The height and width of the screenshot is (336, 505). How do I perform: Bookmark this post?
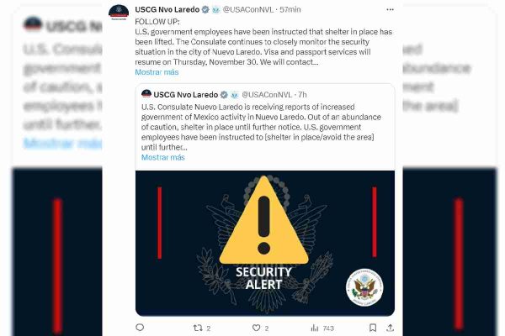coord(373,328)
